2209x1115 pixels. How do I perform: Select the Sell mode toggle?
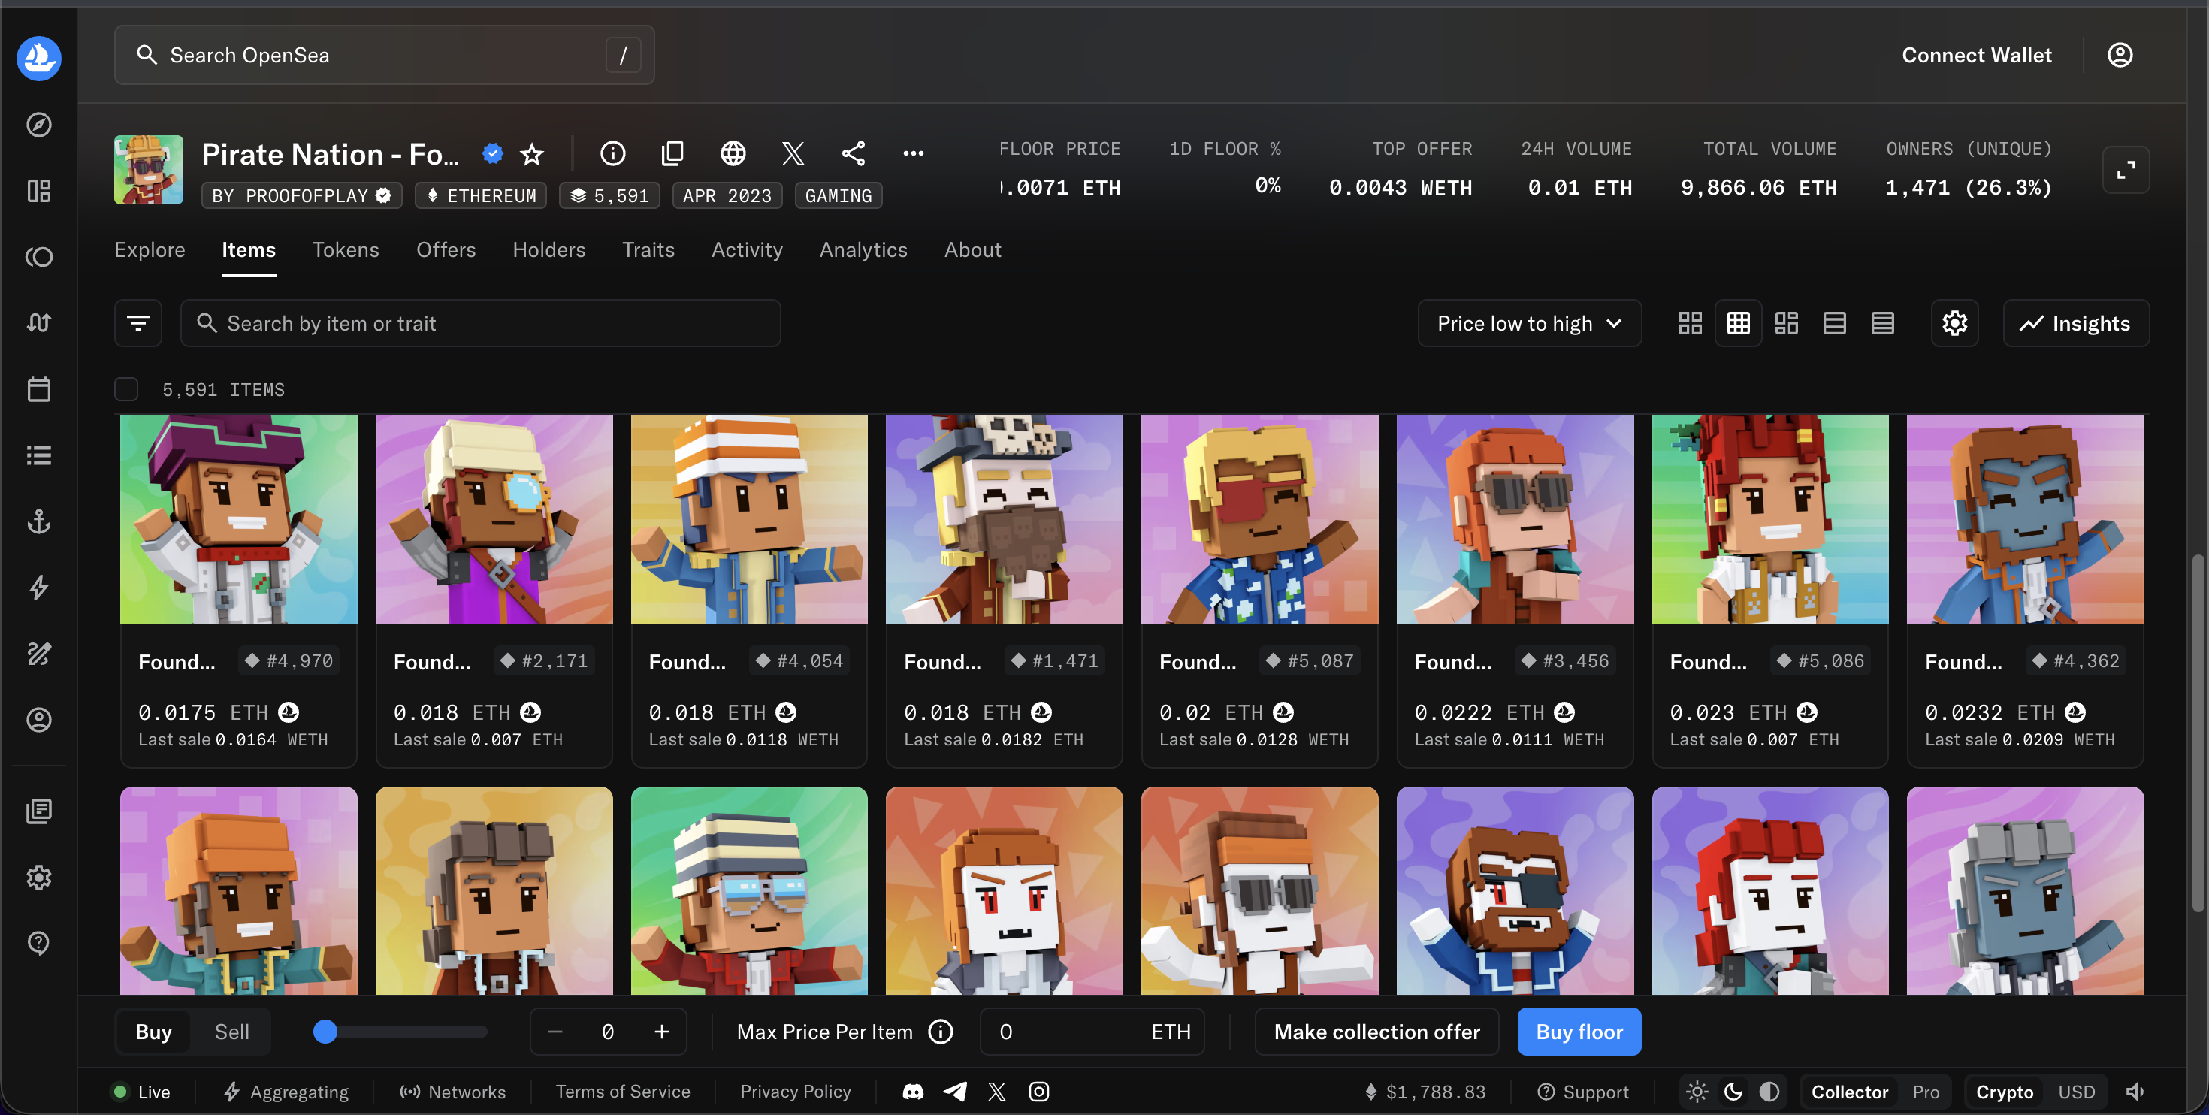click(231, 1032)
